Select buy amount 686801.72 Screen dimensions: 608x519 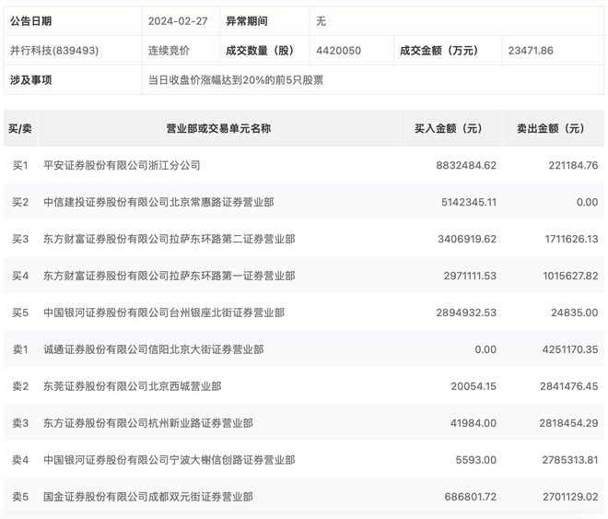pos(471,497)
